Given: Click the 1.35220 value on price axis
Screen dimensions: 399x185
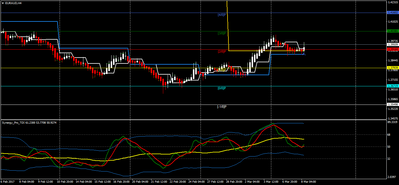Looking at the screenshot, I should (x=393, y=109).
